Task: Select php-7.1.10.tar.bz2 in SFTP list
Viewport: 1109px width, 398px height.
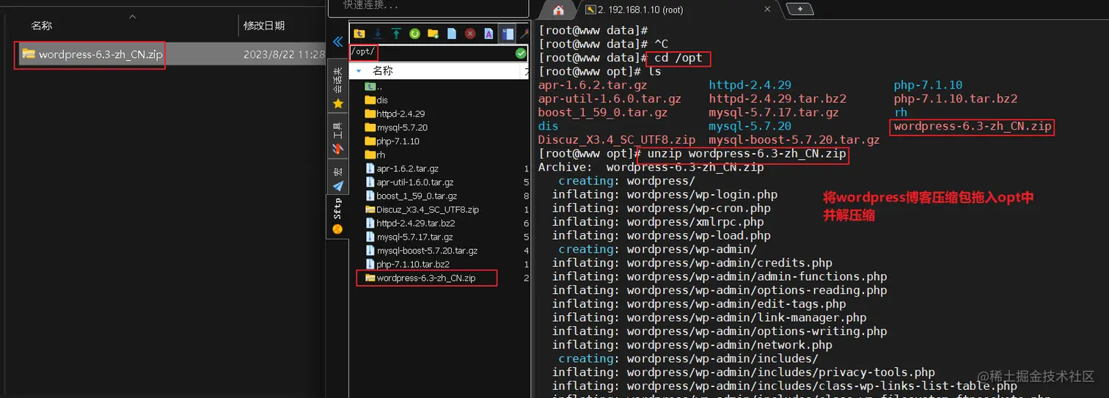Action: pos(407,264)
